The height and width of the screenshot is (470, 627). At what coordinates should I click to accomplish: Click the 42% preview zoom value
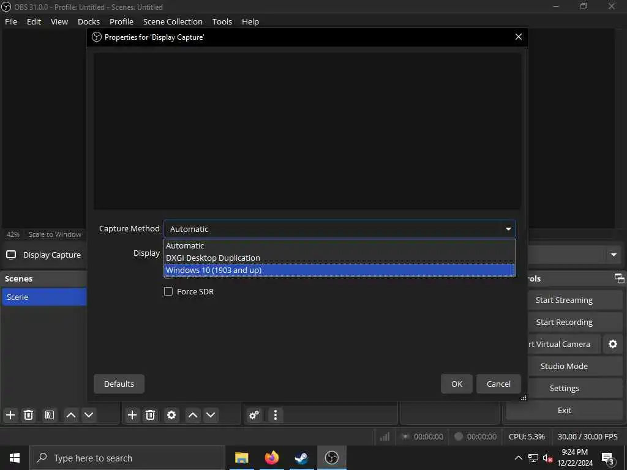(13, 234)
